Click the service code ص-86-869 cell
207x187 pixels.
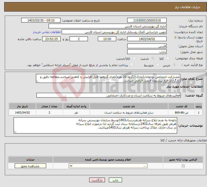point(182,113)
